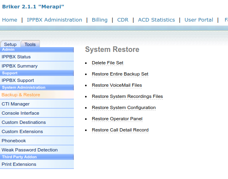
Task: Click the Delete File Set link
Action: tap(107, 63)
